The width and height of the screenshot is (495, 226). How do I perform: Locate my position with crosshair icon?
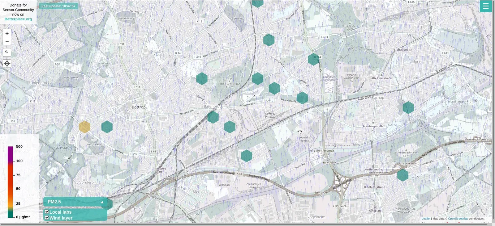[7, 64]
